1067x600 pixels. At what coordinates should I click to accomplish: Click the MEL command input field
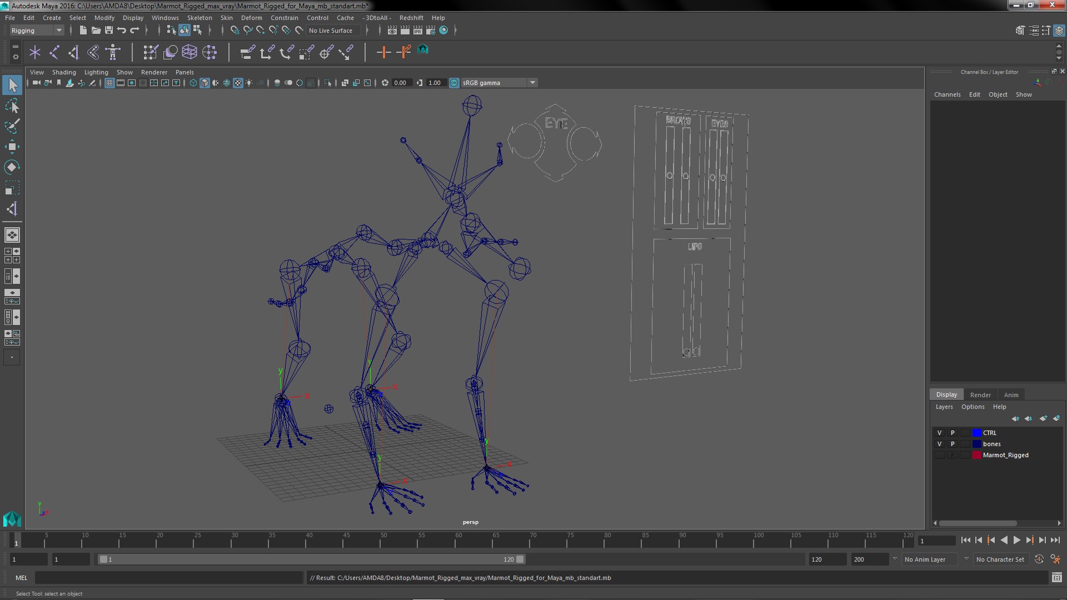click(x=168, y=578)
